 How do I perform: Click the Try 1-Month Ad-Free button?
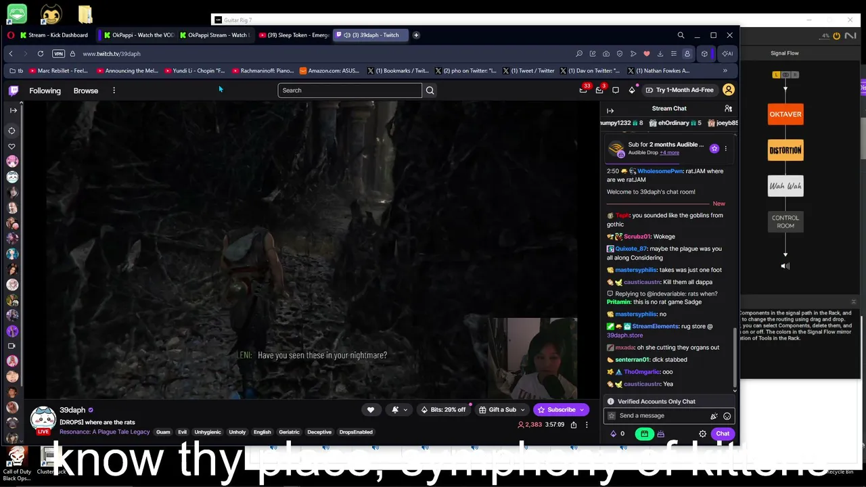[679, 90]
